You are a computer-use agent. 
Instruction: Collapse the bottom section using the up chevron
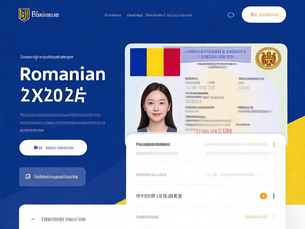(33, 219)
